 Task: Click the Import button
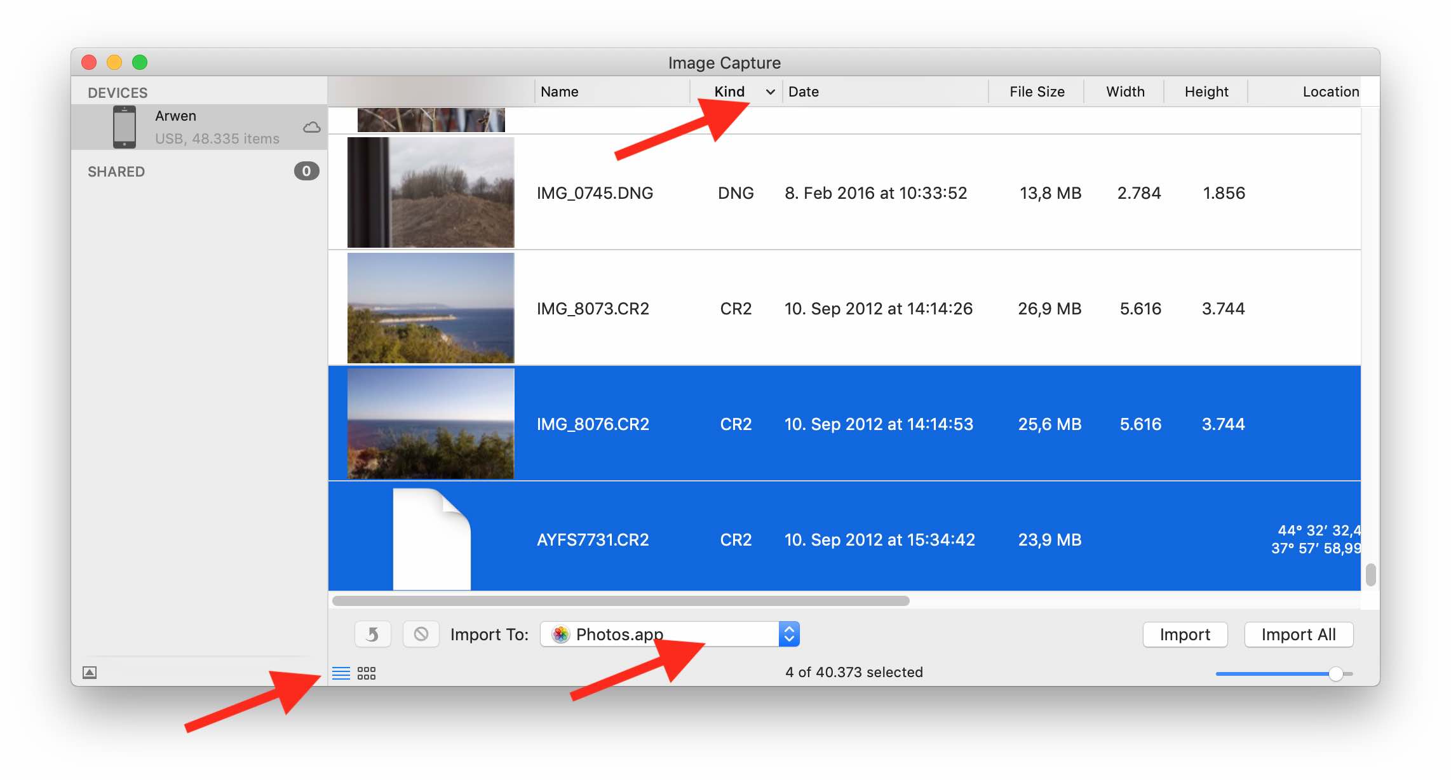(1184, 634)
